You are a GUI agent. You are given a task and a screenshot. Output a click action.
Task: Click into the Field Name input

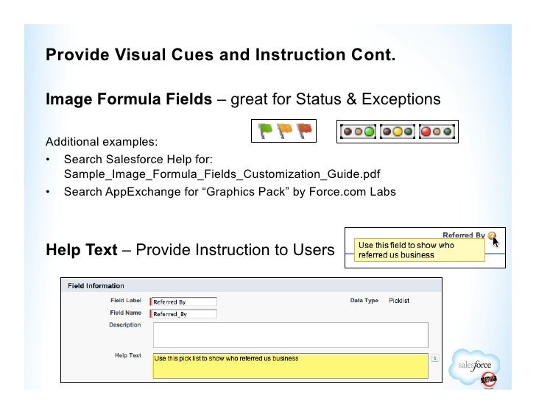point(183,314)
